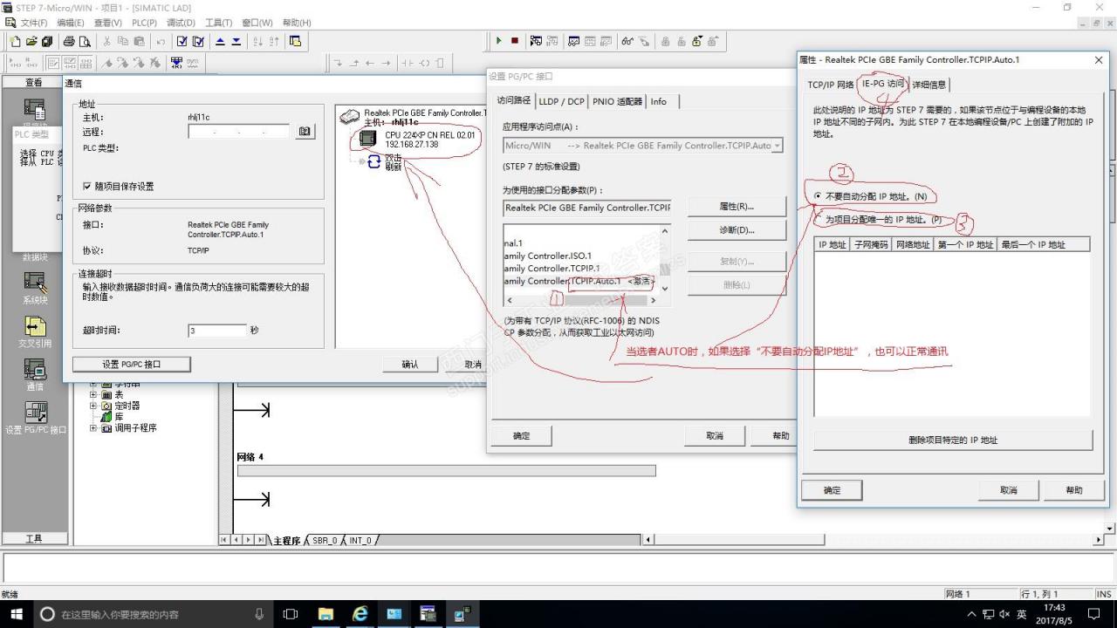This screenshot has height=628, width=1117.
Task: Click the Windows search box
Action: point(152,614)
